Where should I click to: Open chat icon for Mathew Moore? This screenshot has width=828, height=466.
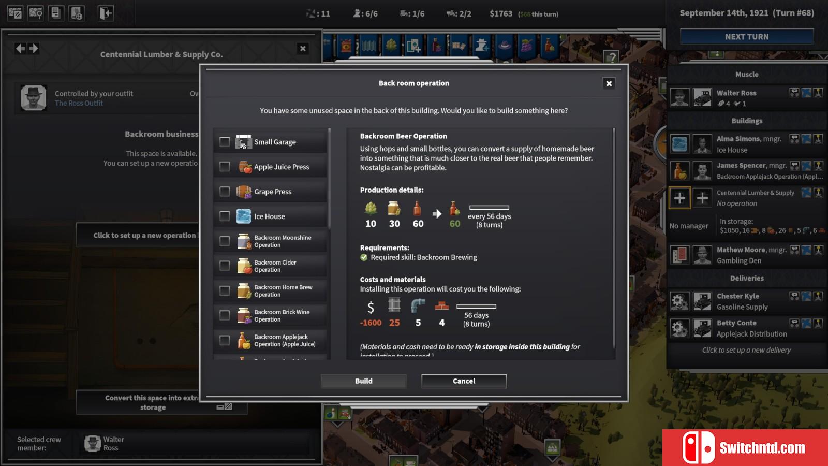794,250
